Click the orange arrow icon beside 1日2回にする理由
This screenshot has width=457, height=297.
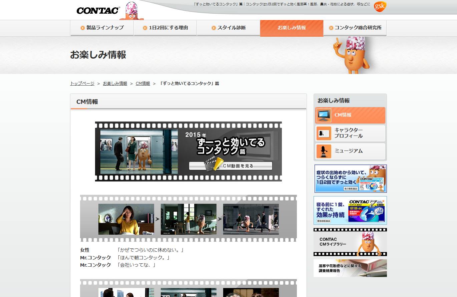click(145, 28)
